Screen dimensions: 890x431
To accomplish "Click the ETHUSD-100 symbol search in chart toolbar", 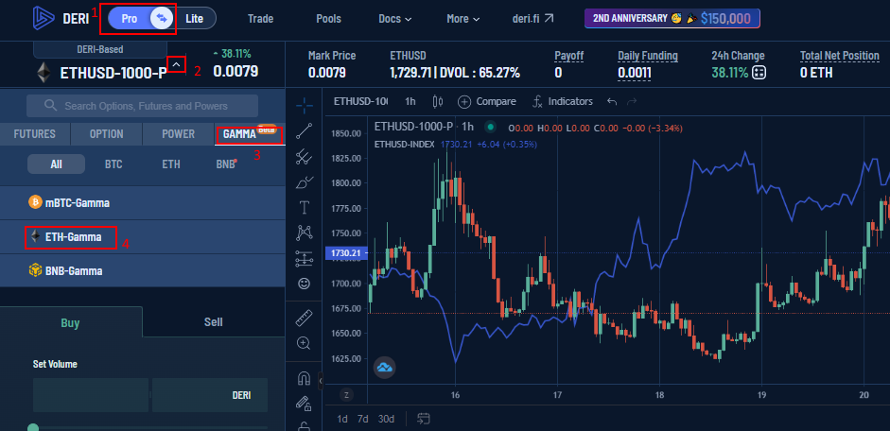I will tap(360, 101).
